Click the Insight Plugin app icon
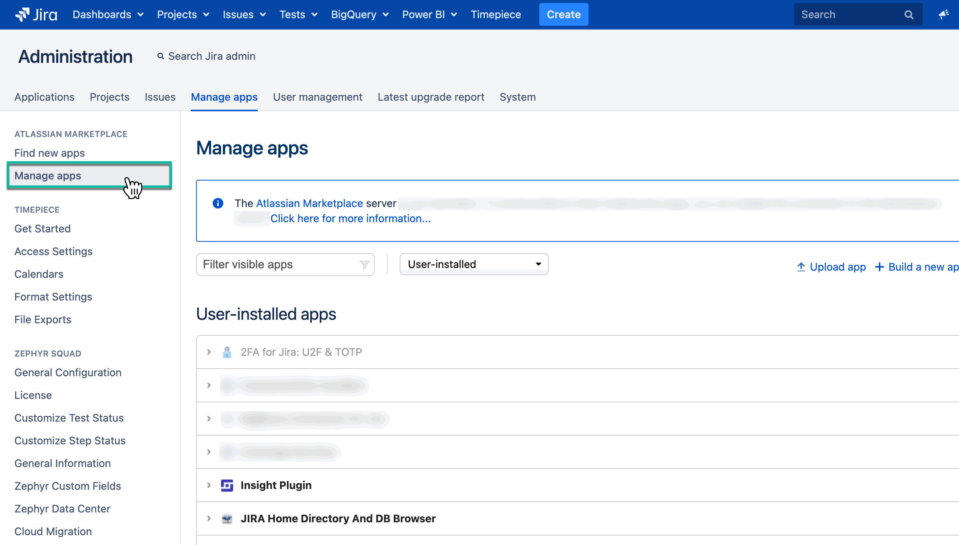Screen dimensions: 959x545 [x=227, y=485]
